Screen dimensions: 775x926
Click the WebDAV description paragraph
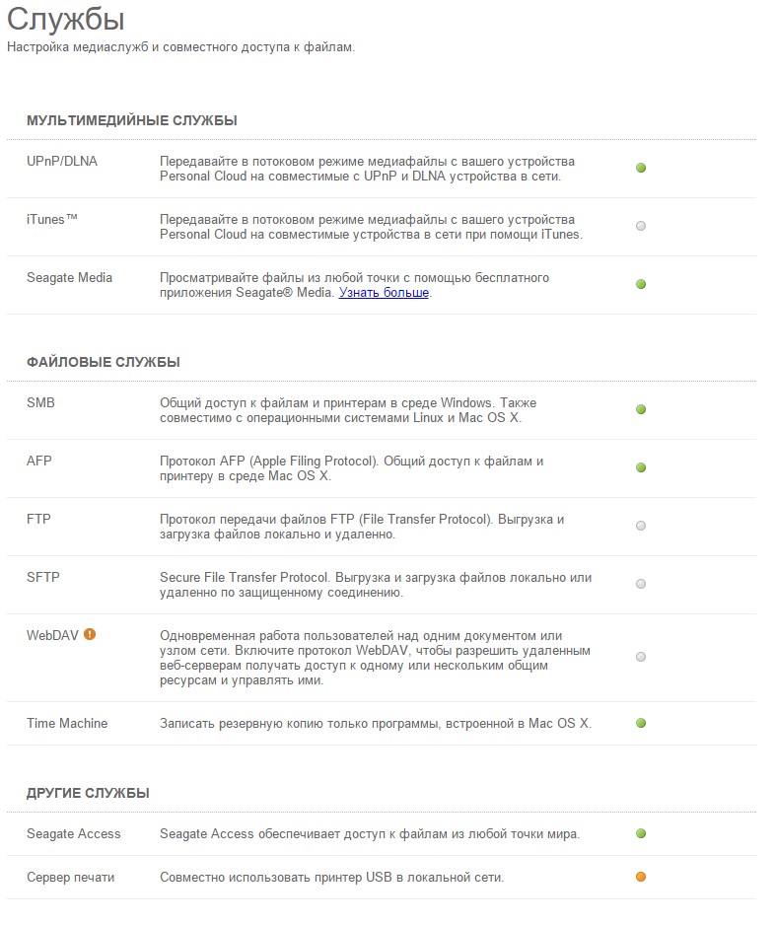(x=376, y=658)
